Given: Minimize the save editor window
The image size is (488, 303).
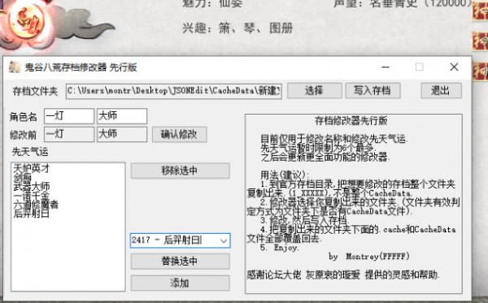Looking at the screenshot, I should point(386,67).
